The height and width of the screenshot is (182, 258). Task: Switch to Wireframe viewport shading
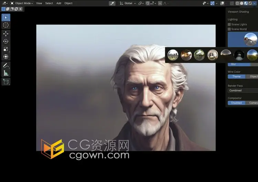(237, 3)
